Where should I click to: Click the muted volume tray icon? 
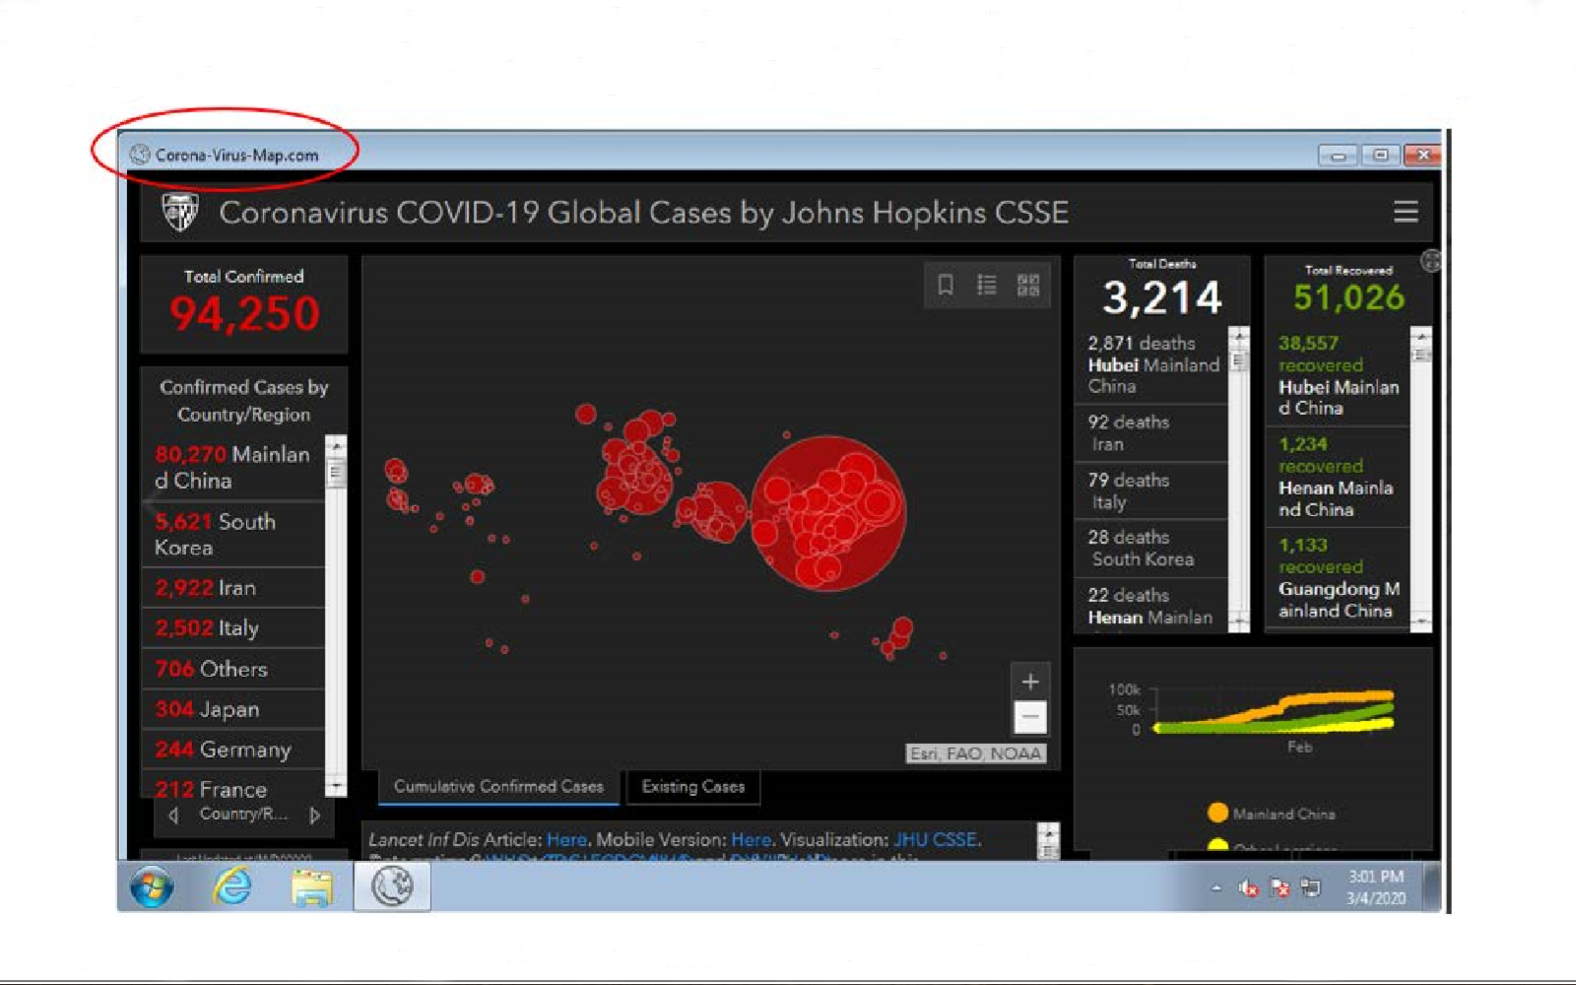click(x=1248, y=888)
